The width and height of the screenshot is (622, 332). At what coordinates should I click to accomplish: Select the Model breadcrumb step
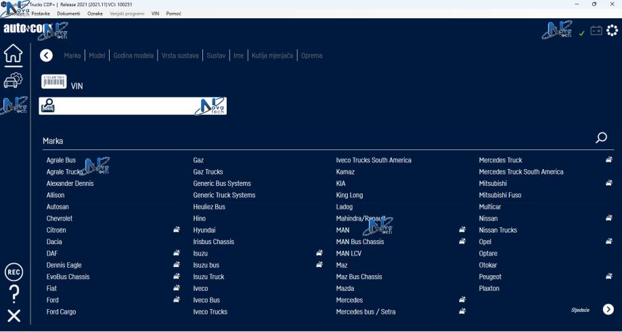97,55
